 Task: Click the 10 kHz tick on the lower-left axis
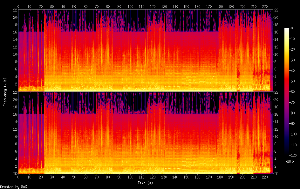tap(14, 136)
